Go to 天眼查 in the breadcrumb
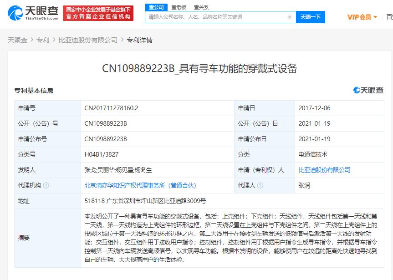Viewport: 393px width, 280px height. (x=17, y=40)
